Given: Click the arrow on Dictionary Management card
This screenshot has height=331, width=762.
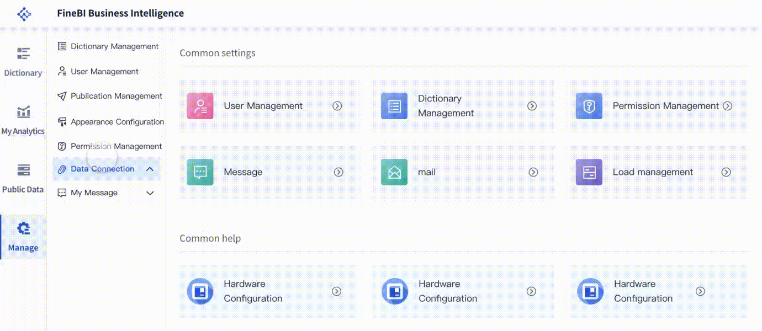Looking at the screenshot, I should click(x=532, y=106).
